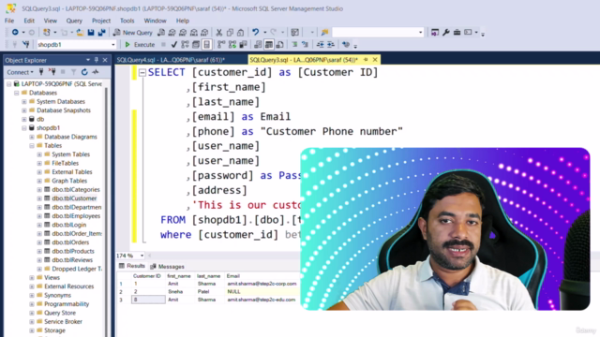The height and width of the screenshot is (337, 600).
Task: Open the Help menu
Action: [x=183, y=21]
